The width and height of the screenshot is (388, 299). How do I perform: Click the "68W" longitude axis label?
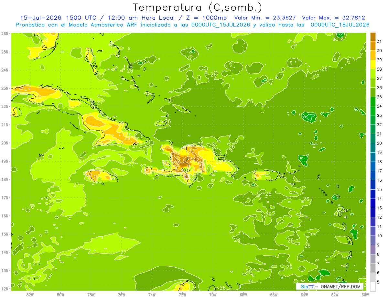243,294
